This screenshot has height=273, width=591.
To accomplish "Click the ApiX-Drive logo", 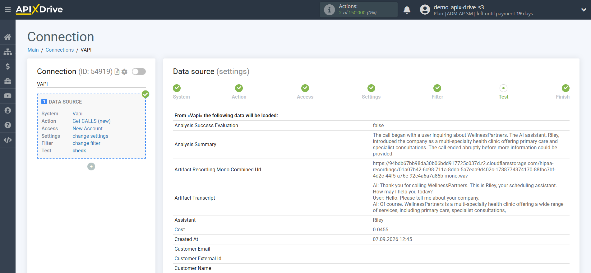I will [x=39, y=9].
